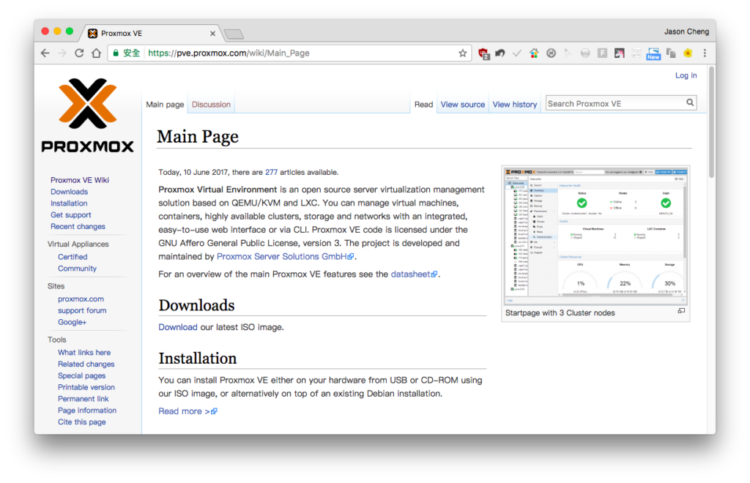
Task: Open a new tab next to Proxmox VE tab
Action: point(234,34)
